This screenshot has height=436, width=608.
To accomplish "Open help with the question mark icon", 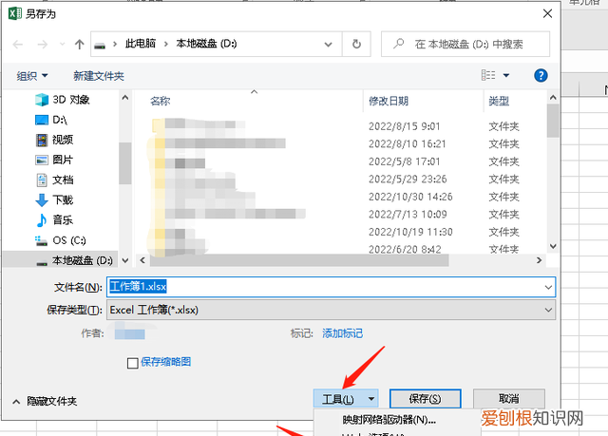I will [541, 75].
